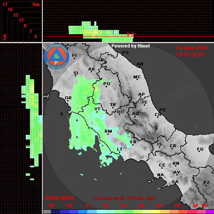This screenshot has width=214, height=214.
Task: Click the SI city label
Action: [x=76, y=73]
